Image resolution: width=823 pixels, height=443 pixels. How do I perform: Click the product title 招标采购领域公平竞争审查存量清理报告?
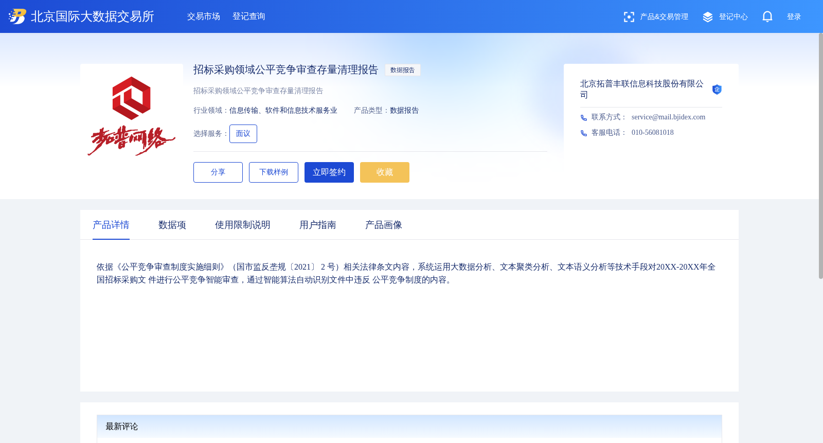click(286, 70)
